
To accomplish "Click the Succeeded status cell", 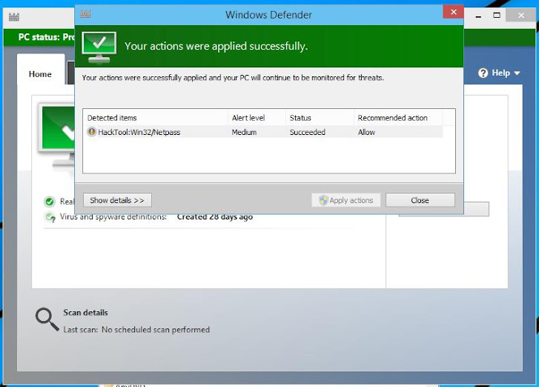I will point(308,132).
